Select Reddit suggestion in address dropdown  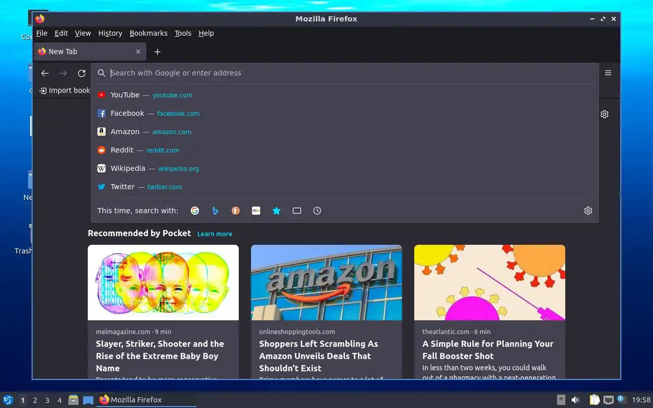pos(344,150)
